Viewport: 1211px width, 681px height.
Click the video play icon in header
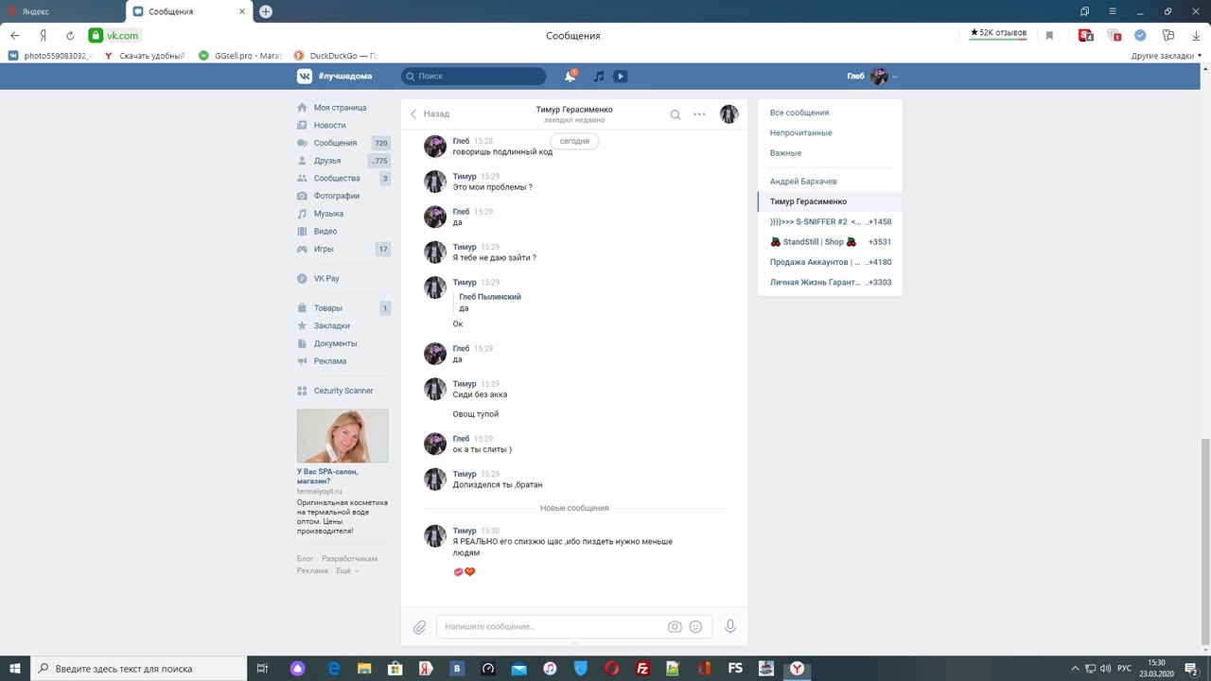pyautogui.click(x=621, y=76)
